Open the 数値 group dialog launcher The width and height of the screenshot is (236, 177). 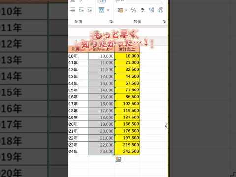(164, 21)
